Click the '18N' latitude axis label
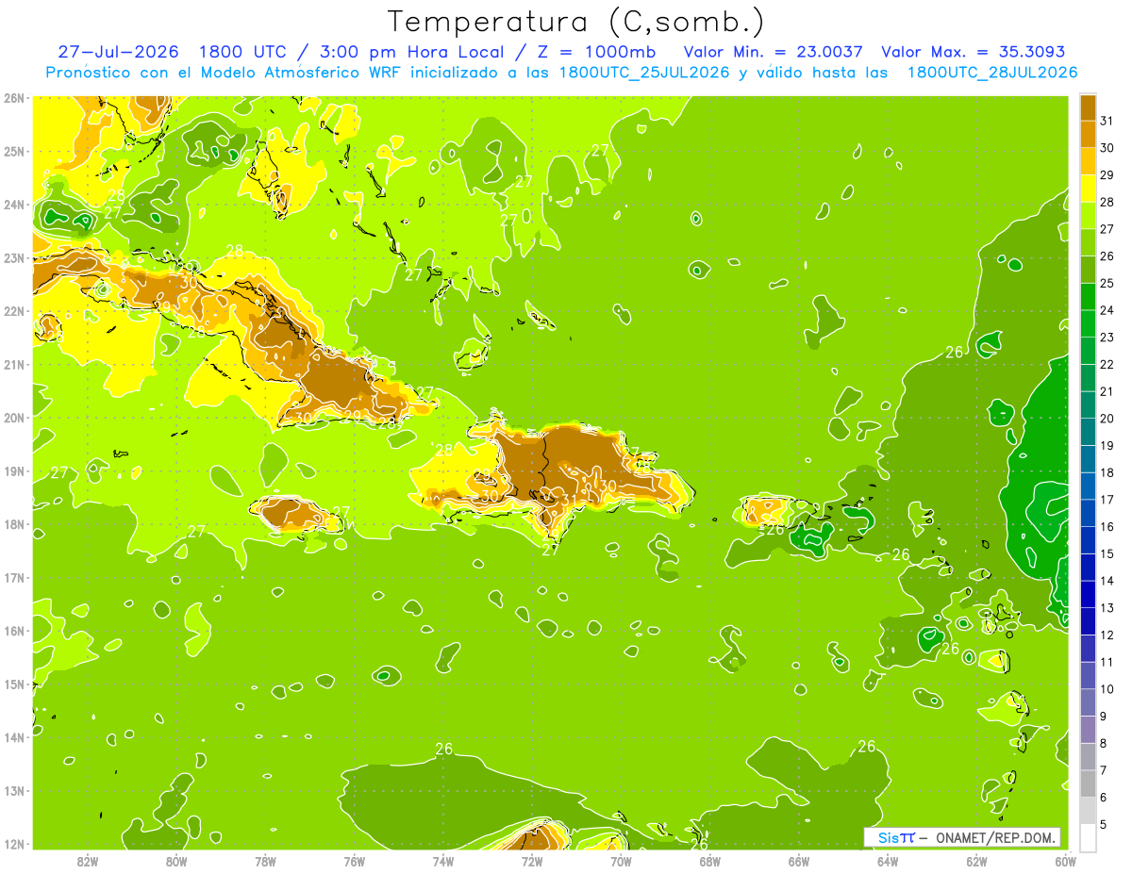Image resolution: width=1132 pixels, height=874 pixels. click(14, 524)
